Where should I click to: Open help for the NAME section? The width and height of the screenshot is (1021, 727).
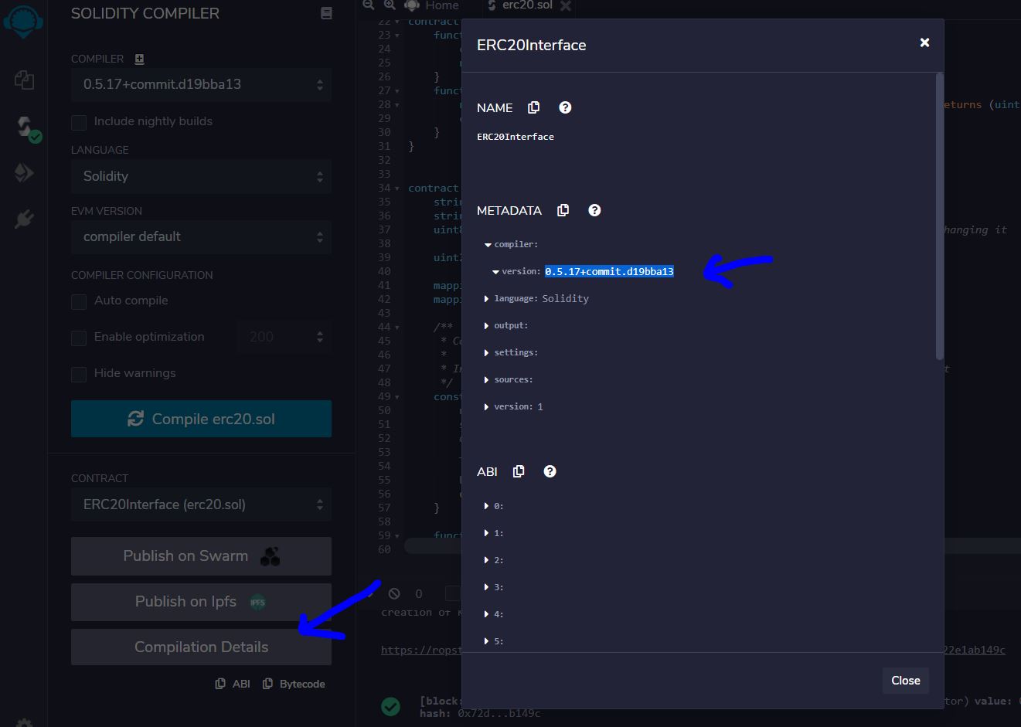tap(565, 107)
